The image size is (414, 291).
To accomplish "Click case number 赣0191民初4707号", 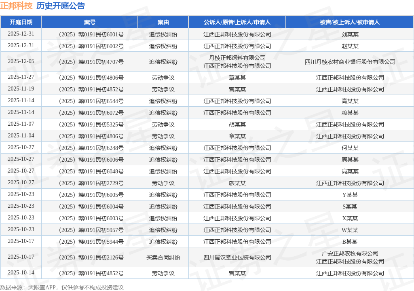I will click(91, 62).
